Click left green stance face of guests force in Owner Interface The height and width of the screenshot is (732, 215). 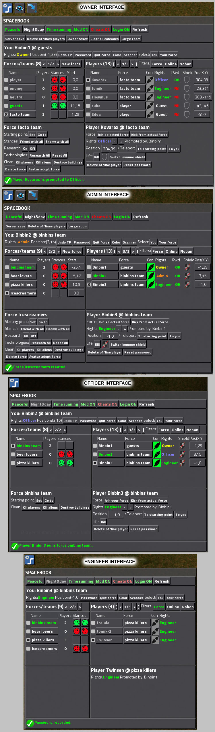pos(55,106)
